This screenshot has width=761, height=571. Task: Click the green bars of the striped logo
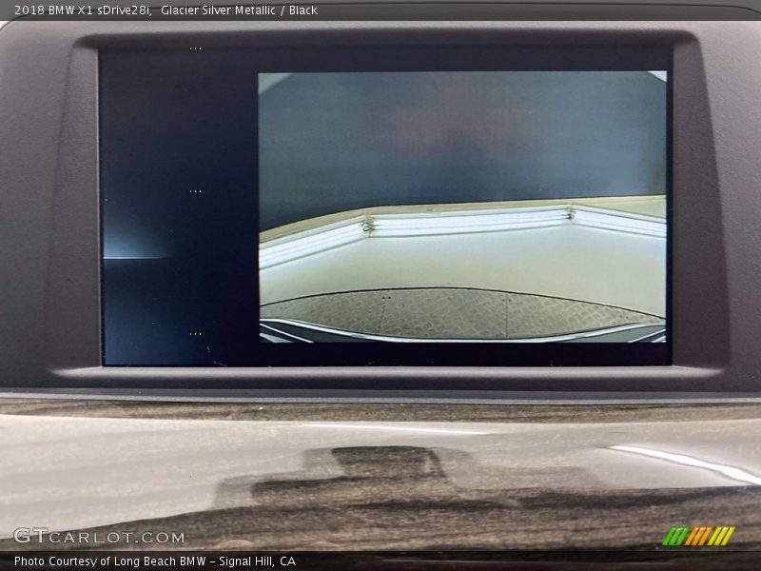pyautogui.click(x=675, y=536)
